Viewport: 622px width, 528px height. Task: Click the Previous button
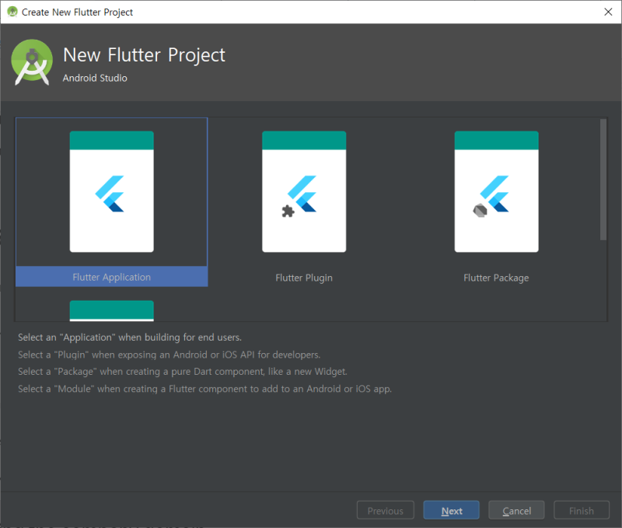coord(385,510)
